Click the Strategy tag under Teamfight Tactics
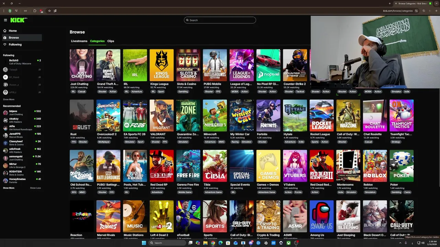 [x=396, y=142]
